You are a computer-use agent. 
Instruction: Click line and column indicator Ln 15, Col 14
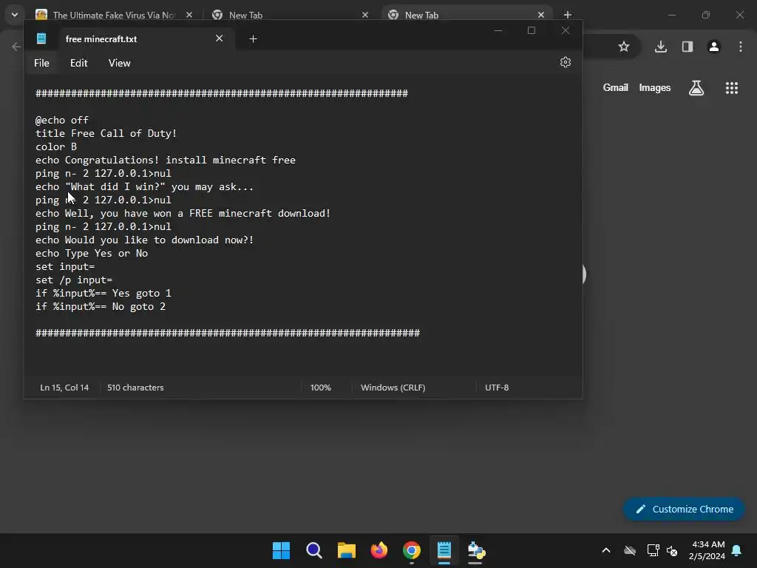[64, 388]
